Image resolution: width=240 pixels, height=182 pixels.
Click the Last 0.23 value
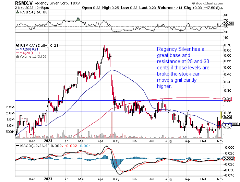147,8
